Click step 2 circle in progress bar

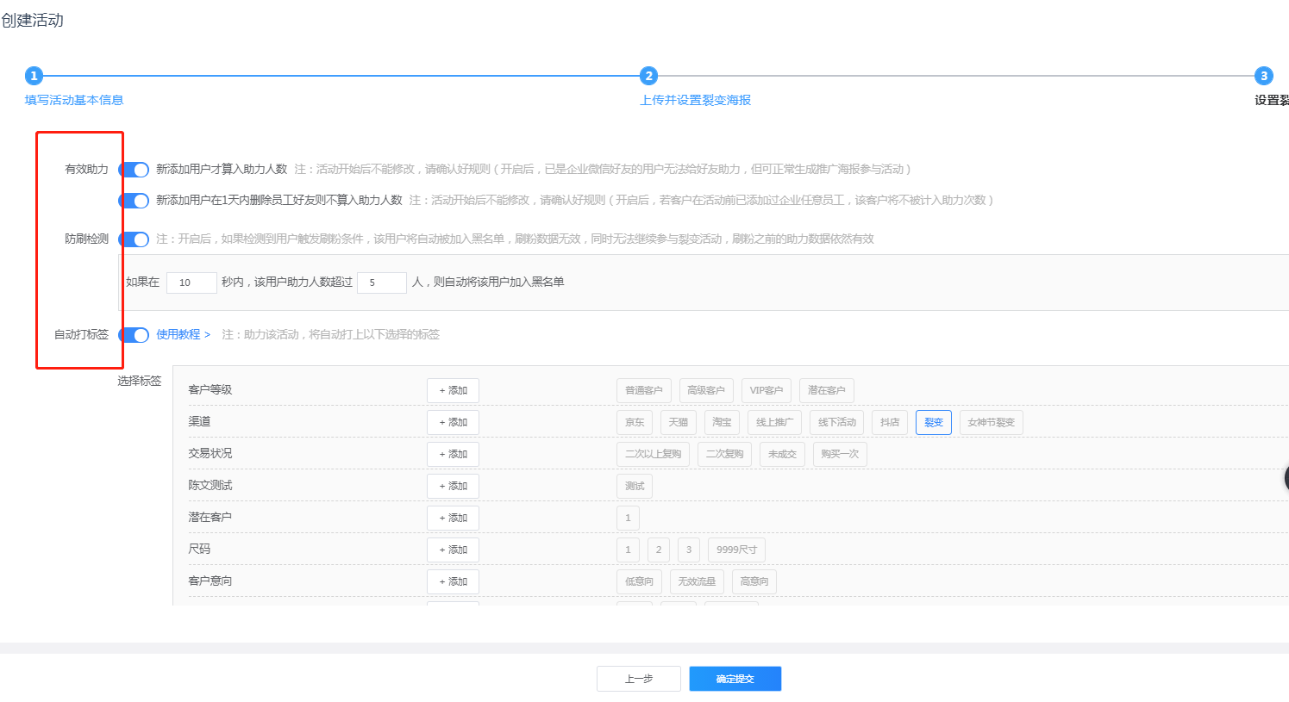tap(648, 76)
